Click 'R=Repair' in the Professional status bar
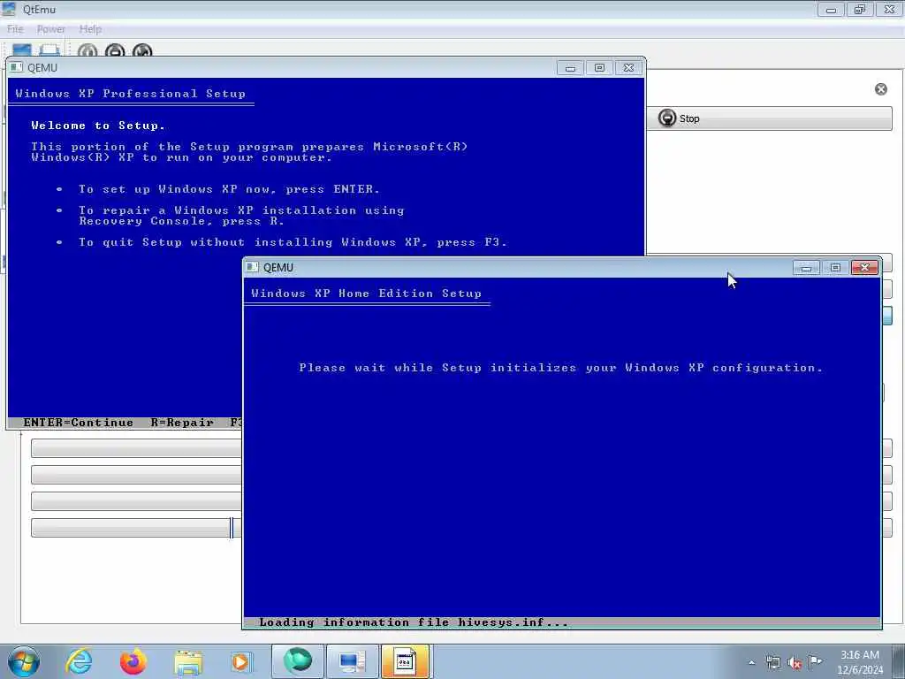Image resolution: width=905 pixels, height=679 pixels. pos(182,423)
